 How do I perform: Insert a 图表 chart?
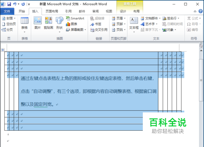click(71, 24)
